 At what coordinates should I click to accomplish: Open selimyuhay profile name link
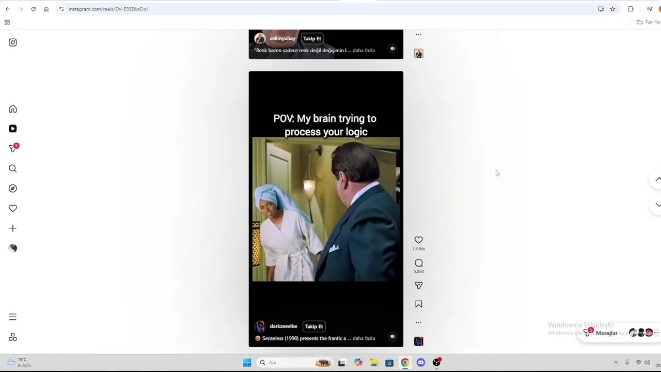(x=282, y=39)
